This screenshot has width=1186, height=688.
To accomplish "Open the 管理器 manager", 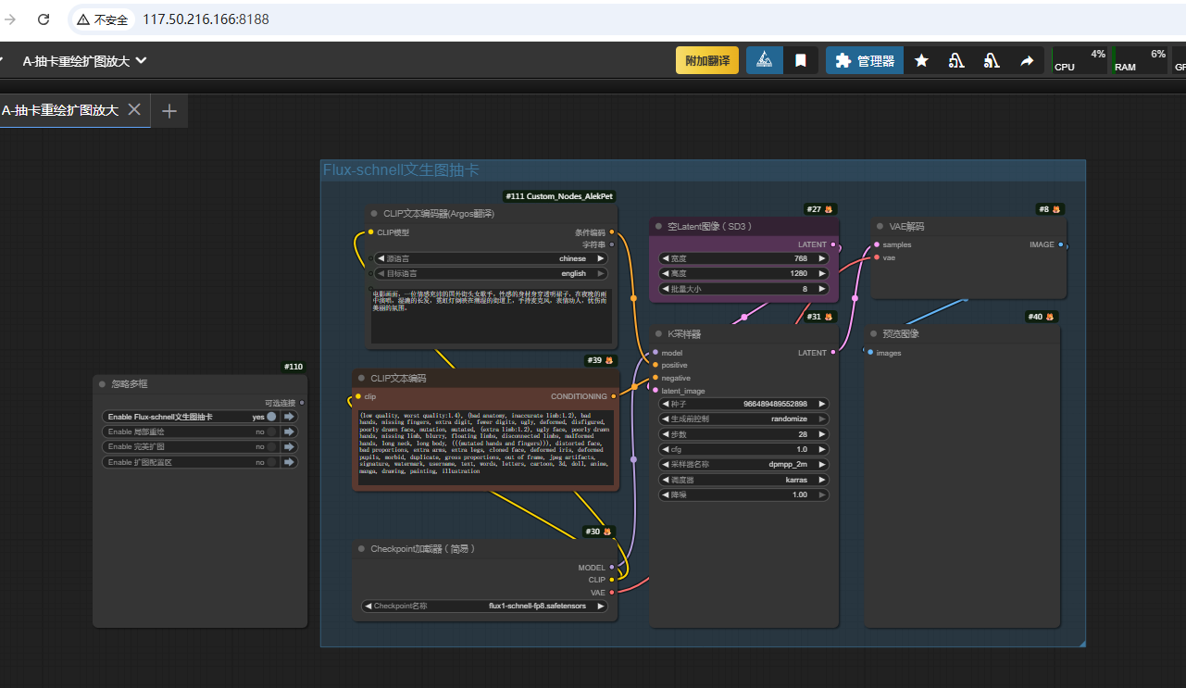I will (865, 61).
